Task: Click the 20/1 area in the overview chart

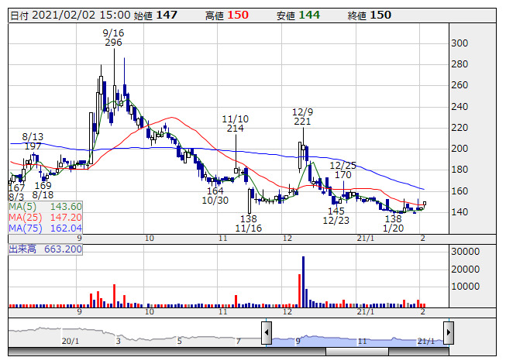Action: (71, 340)
